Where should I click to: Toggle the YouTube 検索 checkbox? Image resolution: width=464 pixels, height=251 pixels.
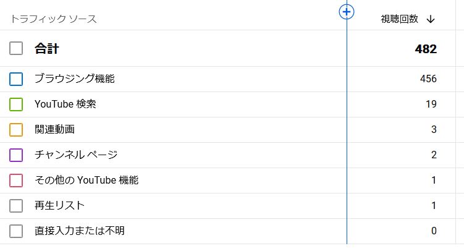[17, 104]
